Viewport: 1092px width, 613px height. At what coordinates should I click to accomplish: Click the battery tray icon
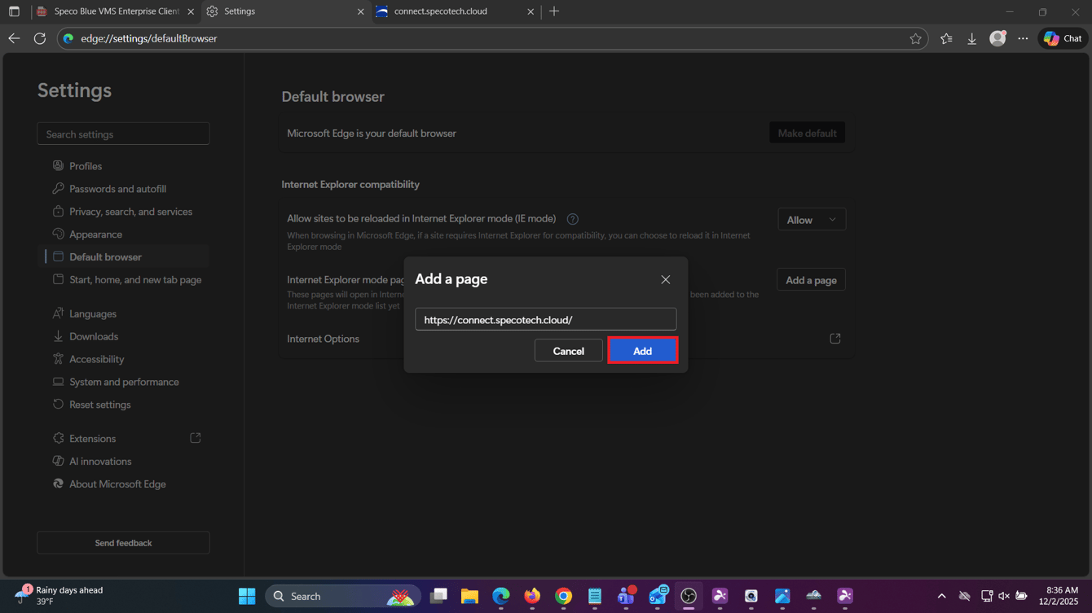pyautogui.click(x=1021, y=596)
